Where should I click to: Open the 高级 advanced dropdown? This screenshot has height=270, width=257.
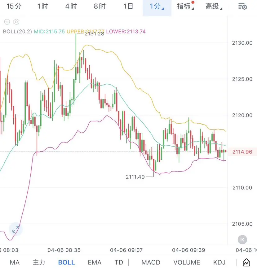214,7
